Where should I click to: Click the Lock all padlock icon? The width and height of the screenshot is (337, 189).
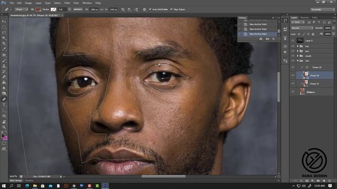click(x=313, y=34)
